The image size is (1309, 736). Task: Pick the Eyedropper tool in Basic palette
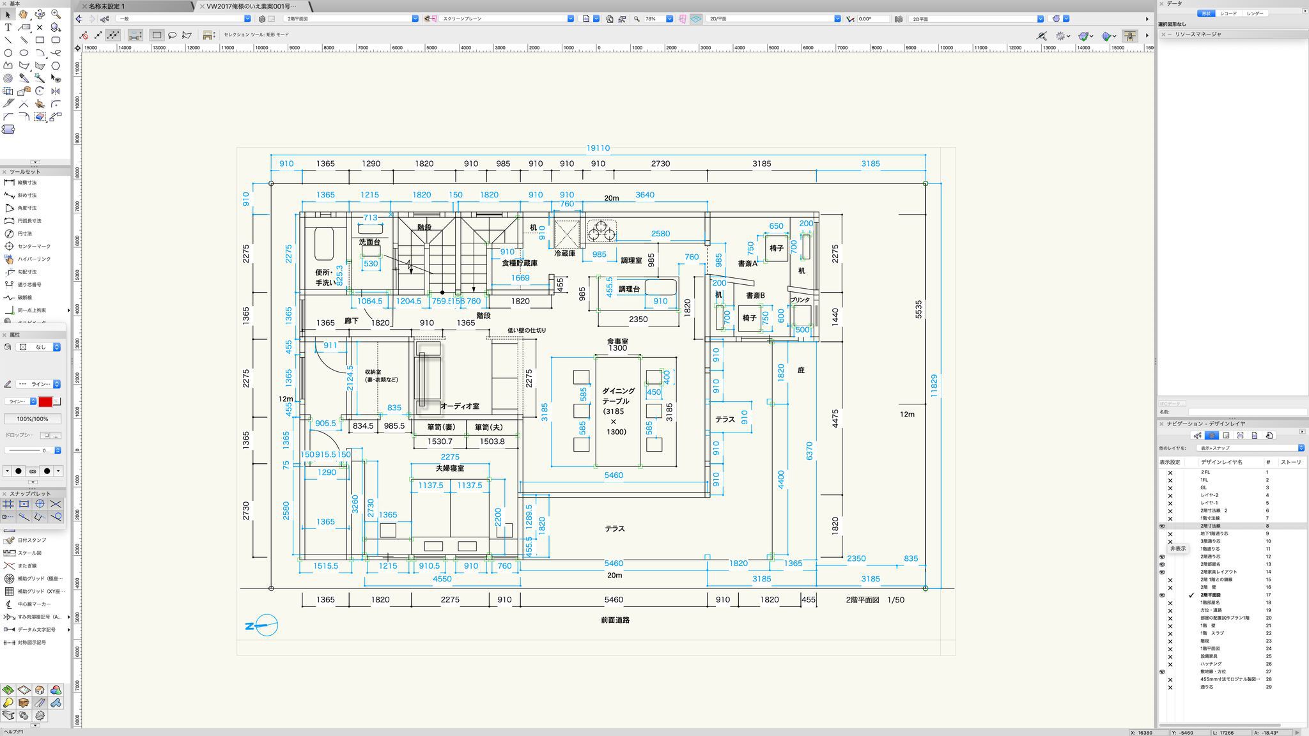point(24,78)
